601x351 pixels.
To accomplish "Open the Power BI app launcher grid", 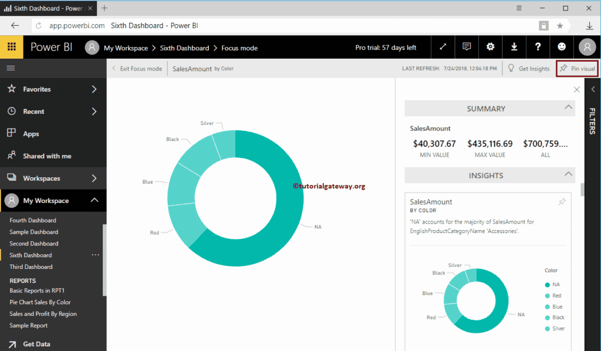I will click(x=11, y=48).
